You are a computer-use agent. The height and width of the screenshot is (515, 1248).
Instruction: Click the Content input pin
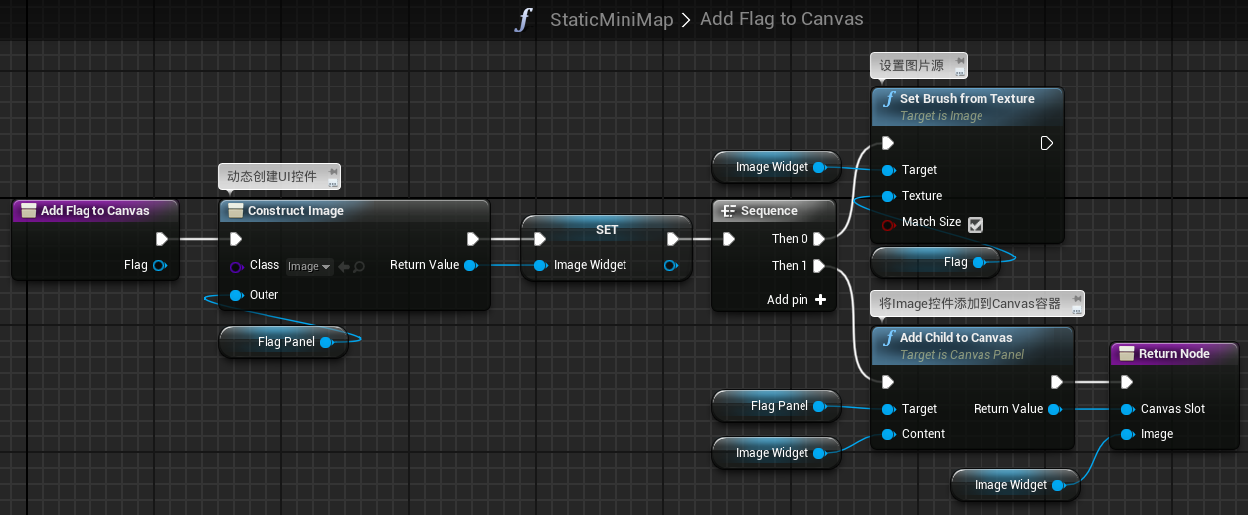pos(888,434)
